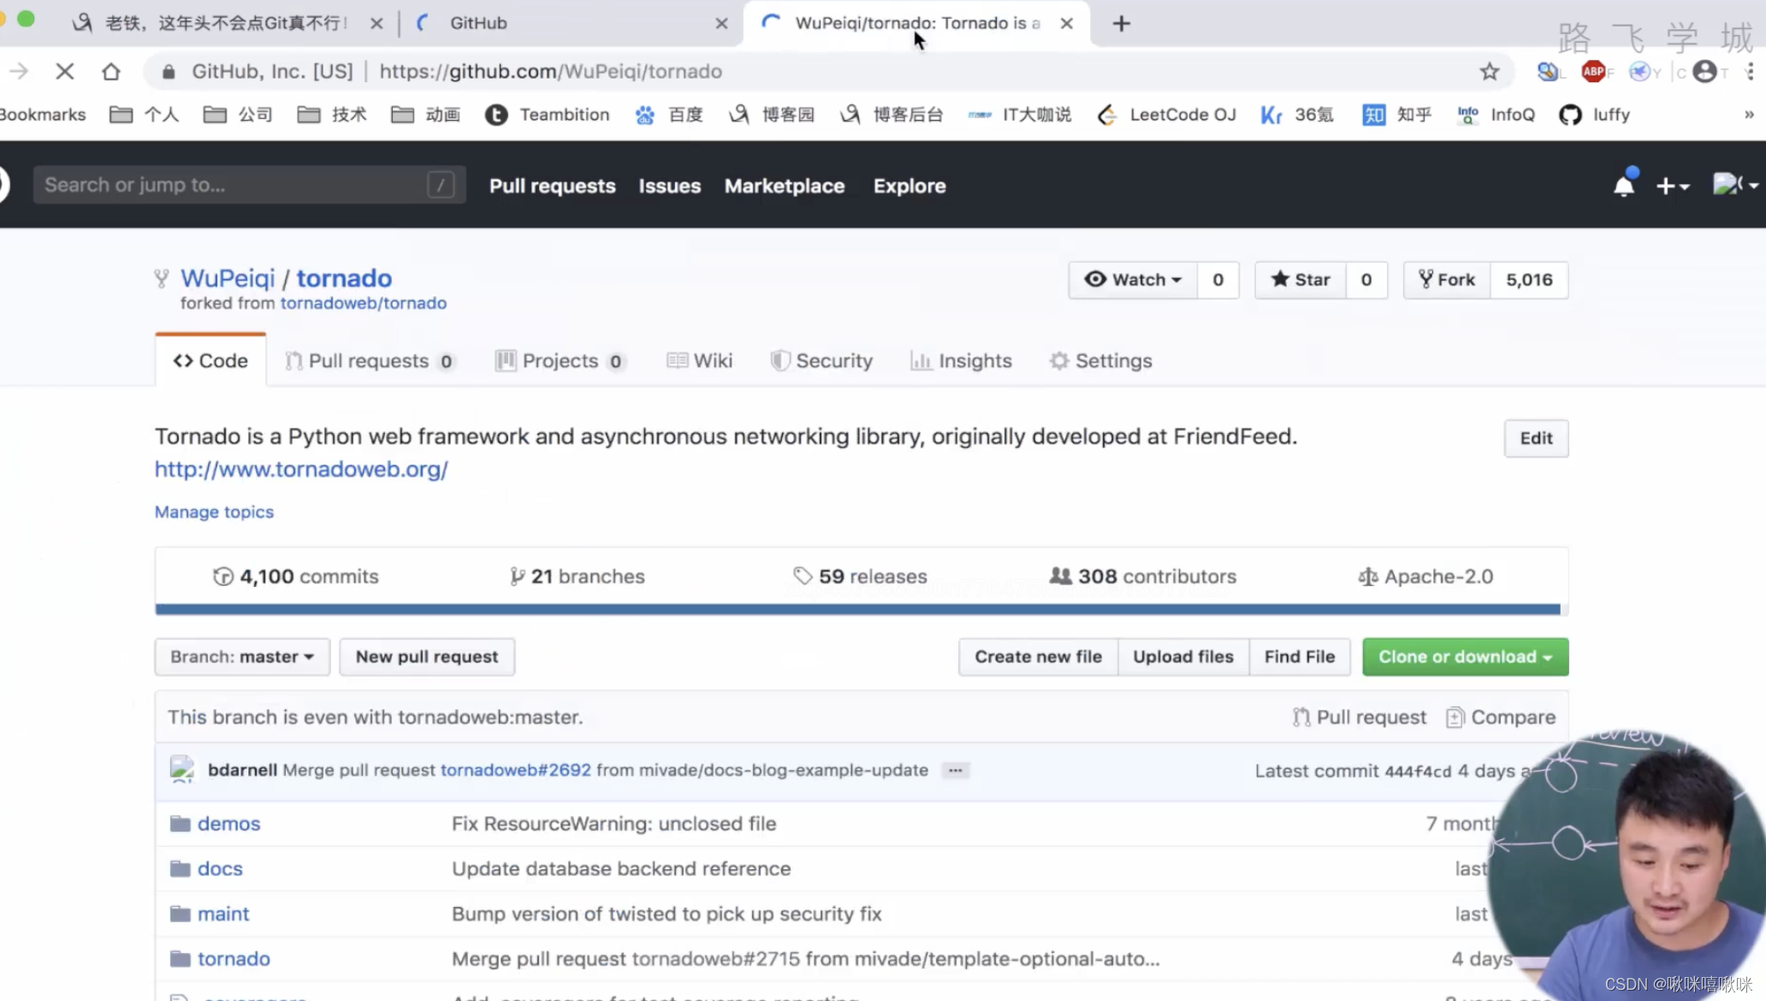View the 4,100 commits history
1766x1001 pixels.
tap(295, 577)
